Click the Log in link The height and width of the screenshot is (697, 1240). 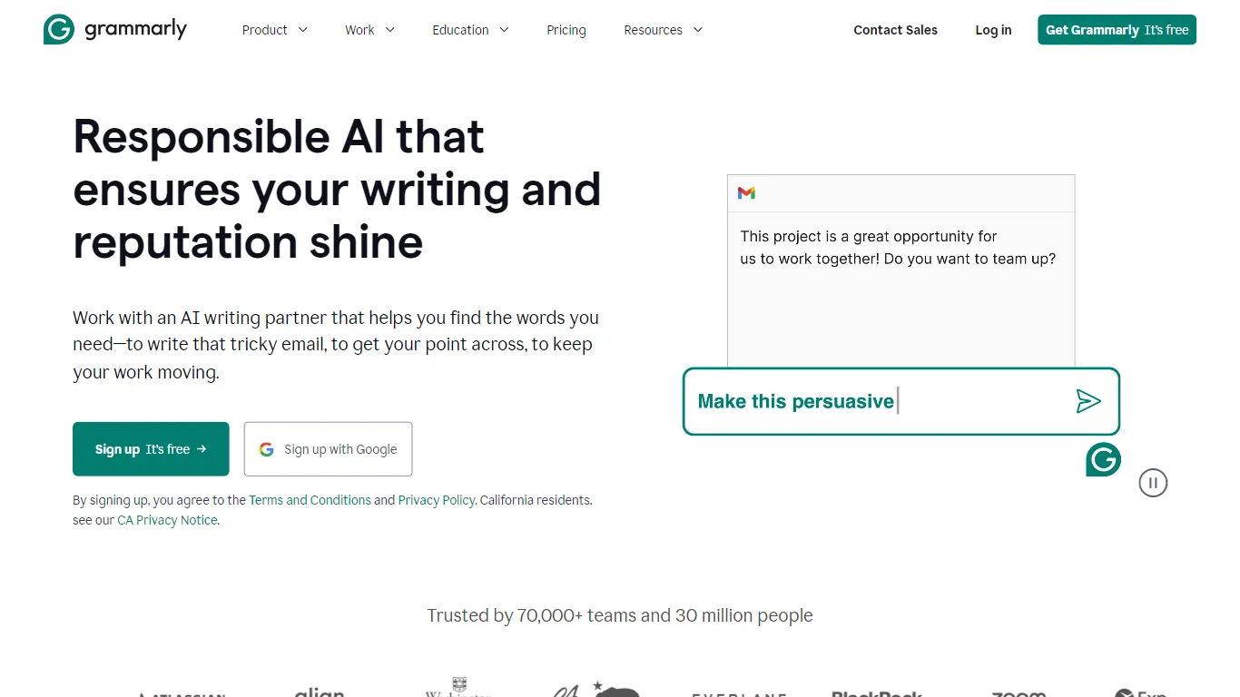click(x=993, y=30)
